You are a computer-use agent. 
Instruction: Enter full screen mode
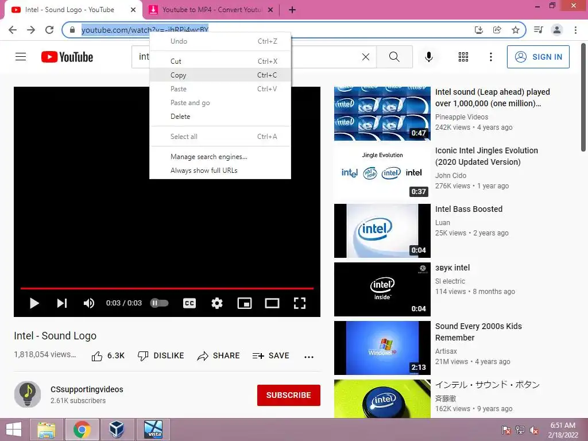click(x=300, y=303)
